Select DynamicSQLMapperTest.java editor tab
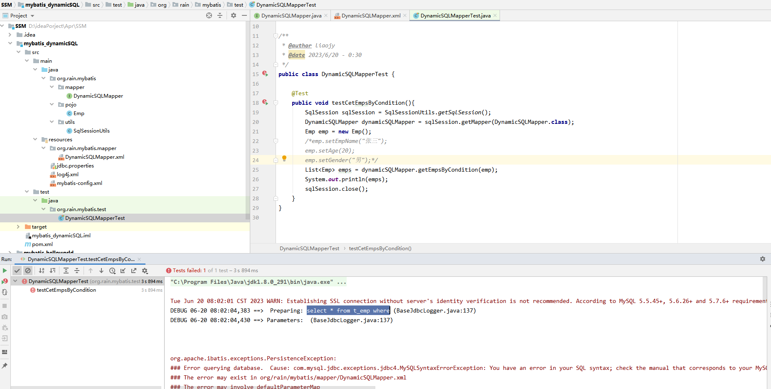Image resolution: width=771 pixels, height=389 pixels. pos(455,16)
